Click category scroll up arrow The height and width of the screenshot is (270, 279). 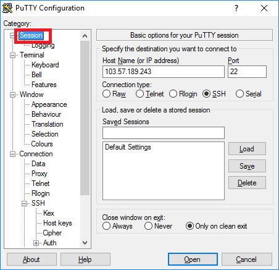pyautogui.click(x=85, y=36)
